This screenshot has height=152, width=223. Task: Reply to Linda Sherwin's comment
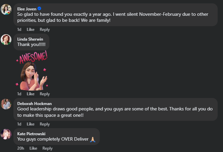[45, 94]
